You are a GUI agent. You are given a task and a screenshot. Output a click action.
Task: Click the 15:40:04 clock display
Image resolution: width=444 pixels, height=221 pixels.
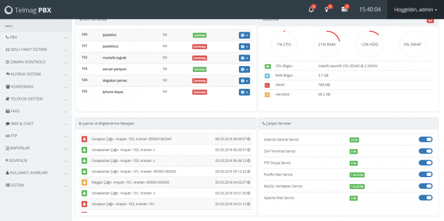point(370,9)
